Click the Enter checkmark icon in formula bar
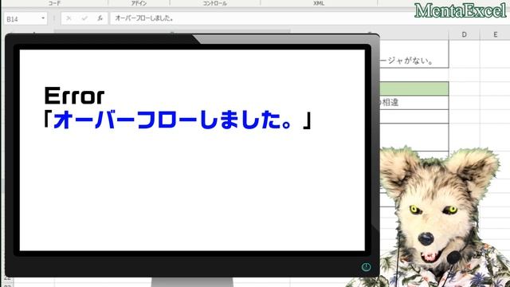 click(84, 18)
